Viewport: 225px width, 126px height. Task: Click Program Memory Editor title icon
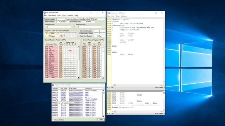point(53,85)
